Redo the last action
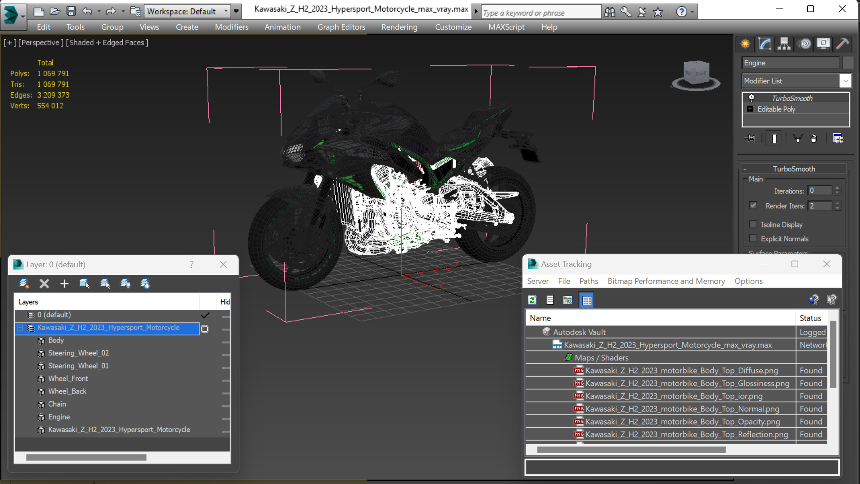The height and width of the screenshot is (484, 860). coord(111,11)
